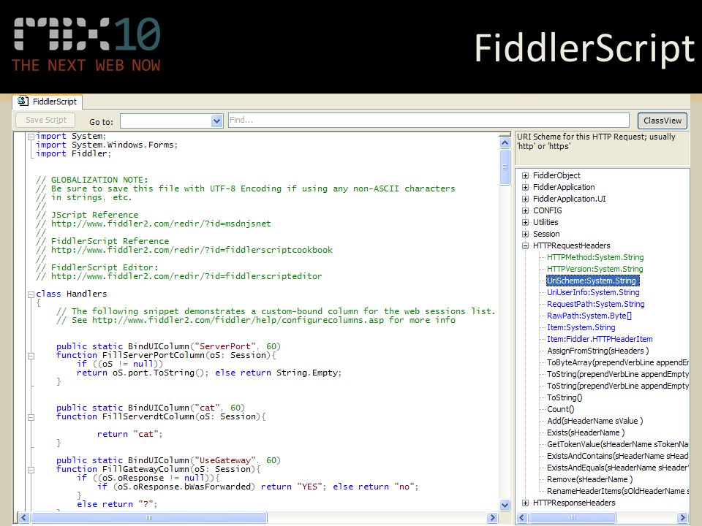Viewport: 702px width, 526px height.
Task: Expand the Session tree node
Action: [525, 234]
